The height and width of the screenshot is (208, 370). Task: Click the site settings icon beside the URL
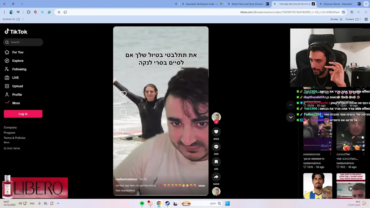click(x=343, y=12)
